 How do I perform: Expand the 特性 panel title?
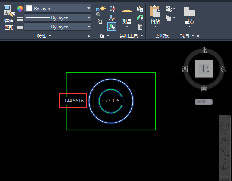click(x=44, y=36)
